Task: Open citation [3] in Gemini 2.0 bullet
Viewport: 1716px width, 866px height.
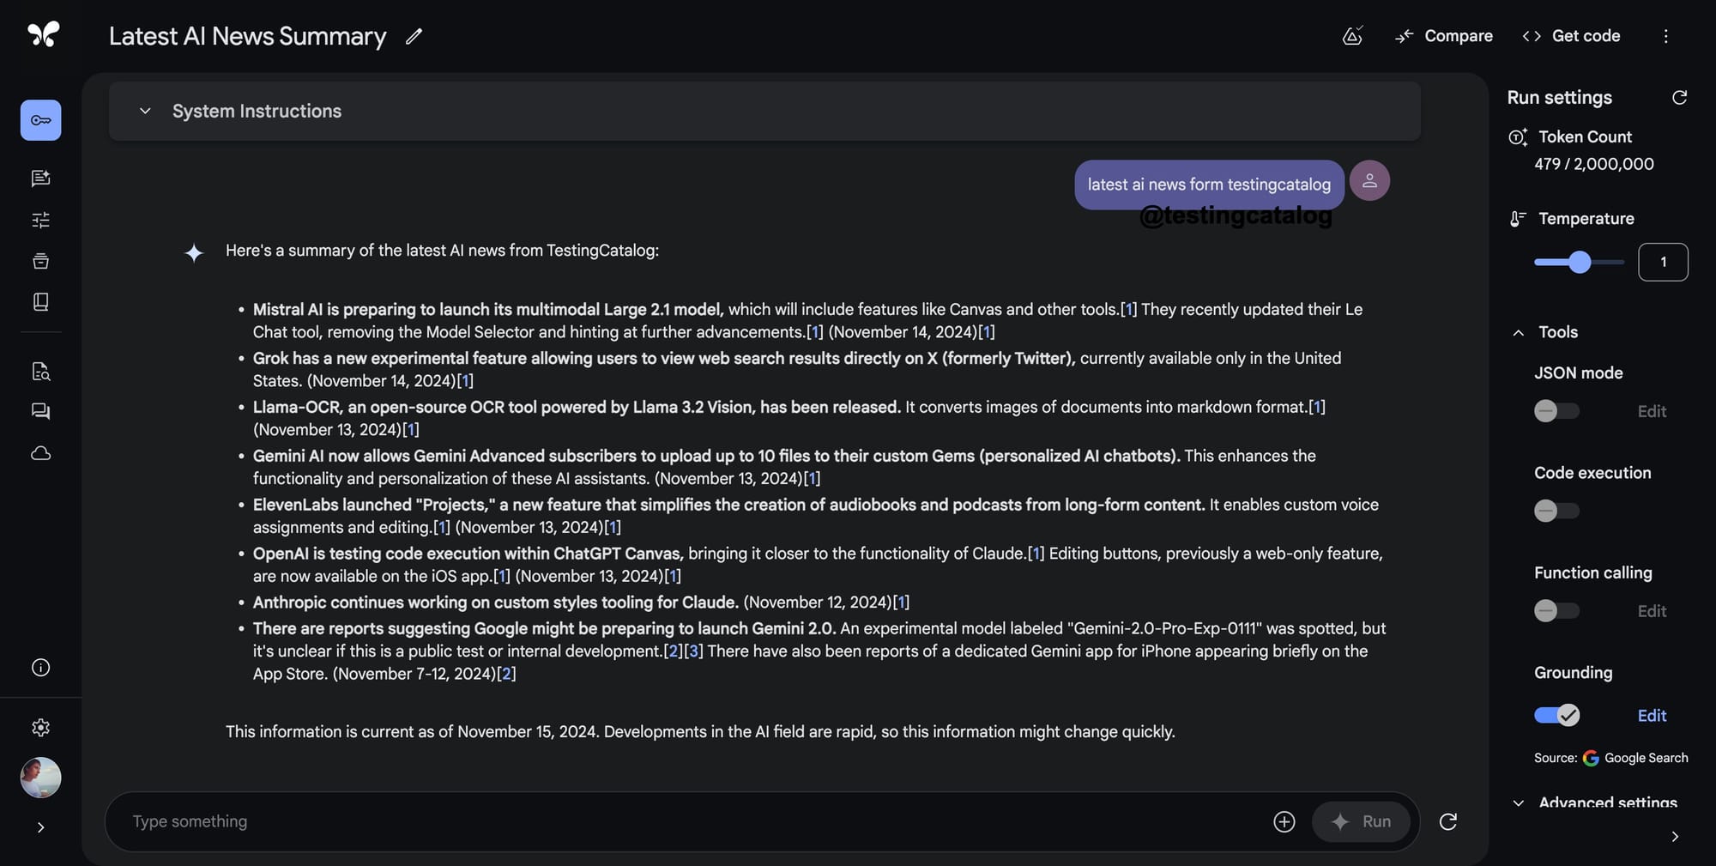Action: click(694, 651)
